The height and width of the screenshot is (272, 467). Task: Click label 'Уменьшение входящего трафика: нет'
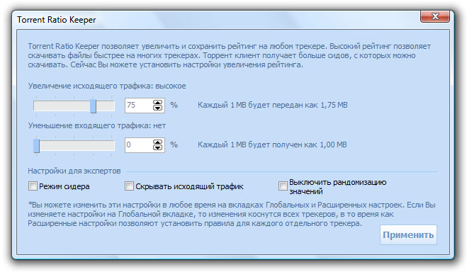97,125
